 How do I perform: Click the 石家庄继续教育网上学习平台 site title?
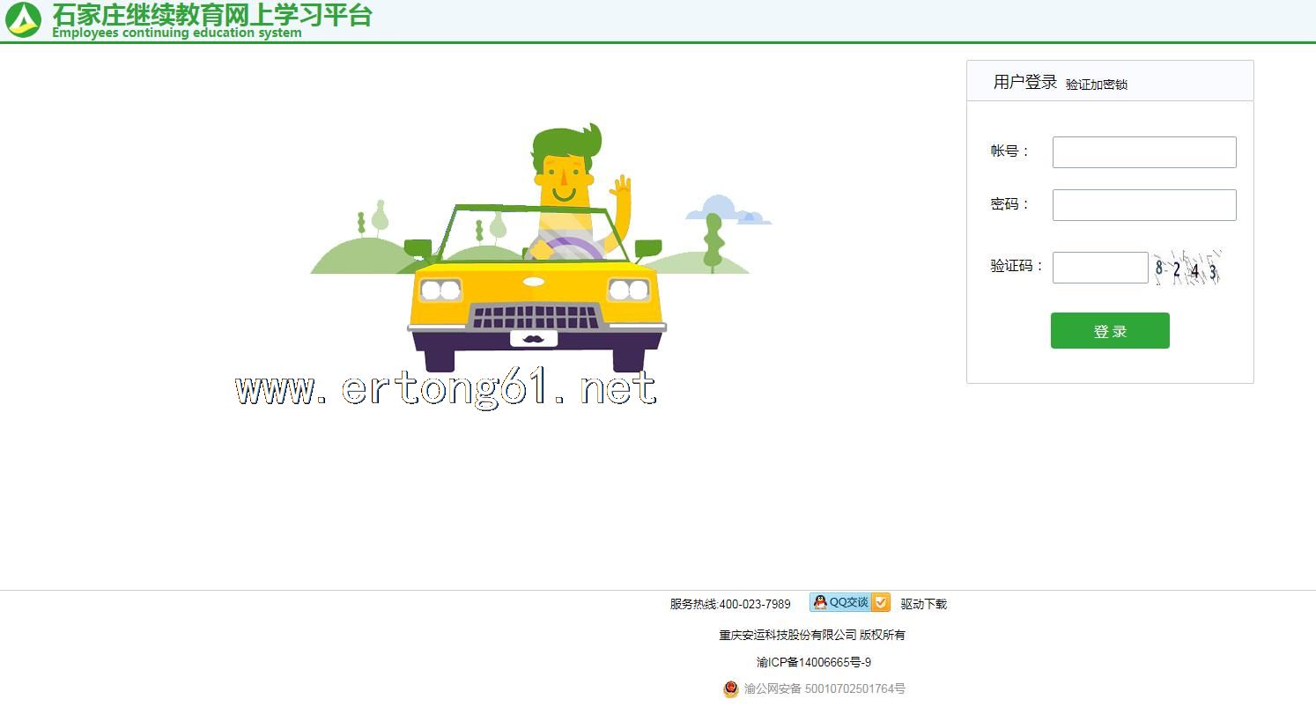pos(211,15)
